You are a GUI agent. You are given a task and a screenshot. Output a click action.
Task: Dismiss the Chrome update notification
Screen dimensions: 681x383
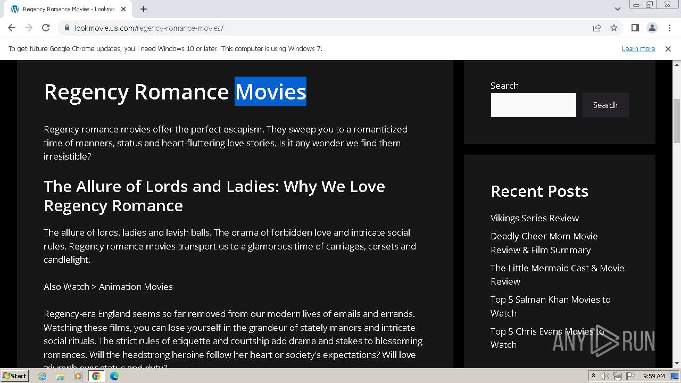668,48
